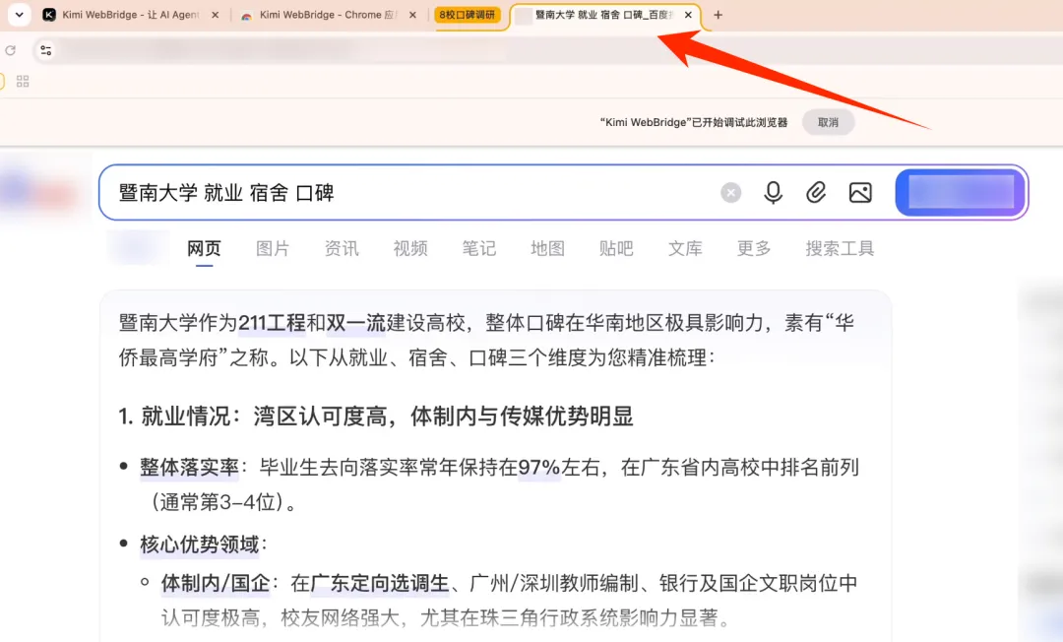Image resolution: width=1063 pixels, height=642 pixels.
Task: Close the 暨南大学 search results tab
Action: click(688, 15)
